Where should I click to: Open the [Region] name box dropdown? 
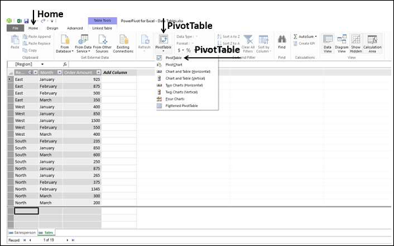(x=42, y=64)
